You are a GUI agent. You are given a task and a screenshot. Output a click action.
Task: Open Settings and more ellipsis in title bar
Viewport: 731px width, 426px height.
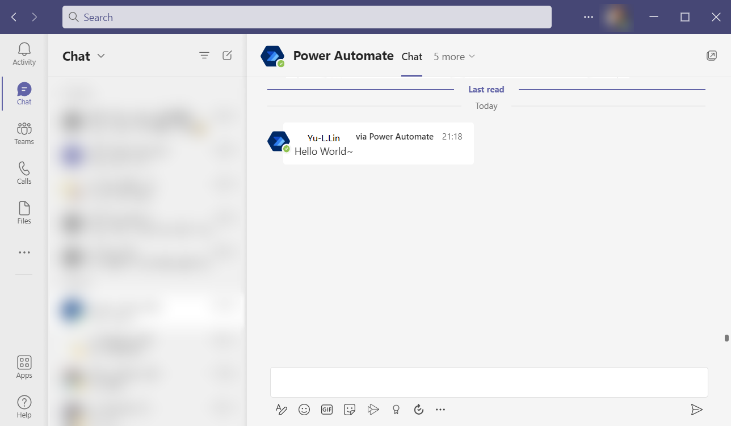(x=589, y=17)
